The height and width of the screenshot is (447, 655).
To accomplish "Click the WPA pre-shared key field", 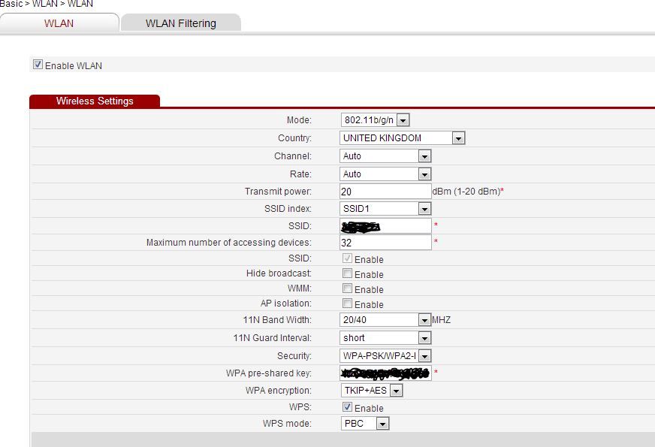I will click(x=385, y=373).
